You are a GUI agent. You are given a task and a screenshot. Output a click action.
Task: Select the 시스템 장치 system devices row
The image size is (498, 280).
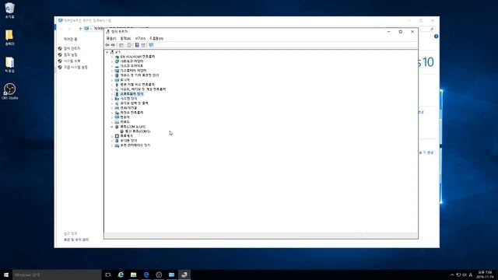128,99
